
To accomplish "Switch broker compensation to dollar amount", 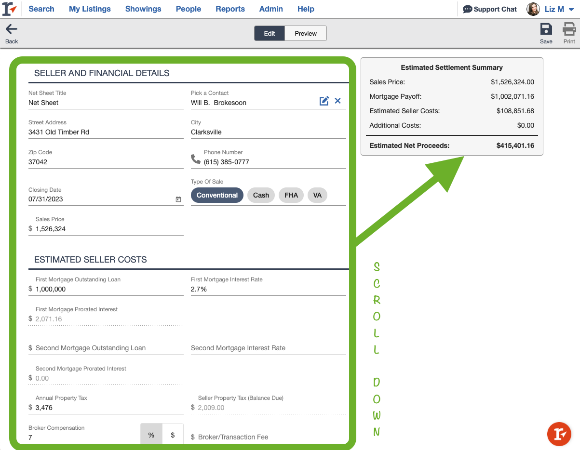I will [173, 435].
